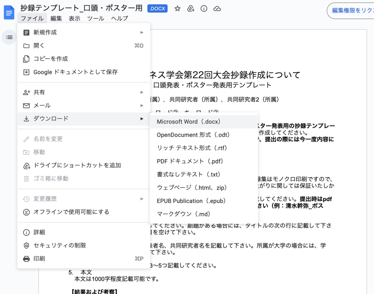The image size is (374, 294).
Task: Click the copy icon beside コピーを作成
Action: coord(26,59)
